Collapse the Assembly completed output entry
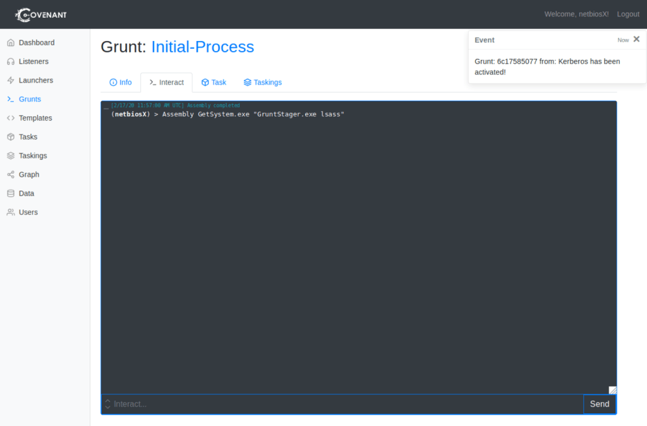Image resolution: width=647 pixels, height=426 pixels. tap(106, 107)
